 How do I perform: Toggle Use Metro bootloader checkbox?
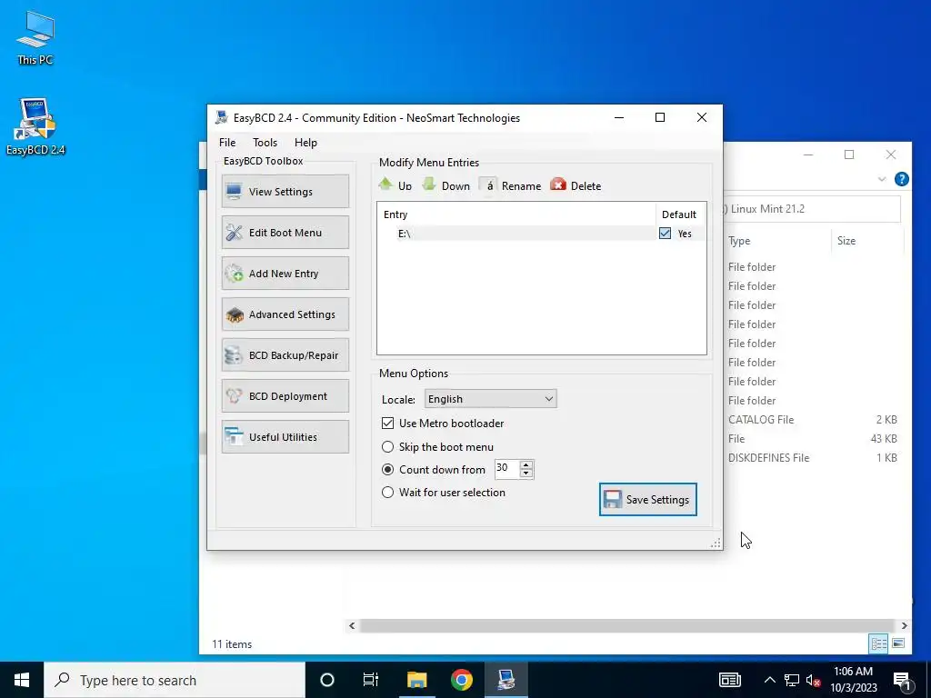[387, 424]
